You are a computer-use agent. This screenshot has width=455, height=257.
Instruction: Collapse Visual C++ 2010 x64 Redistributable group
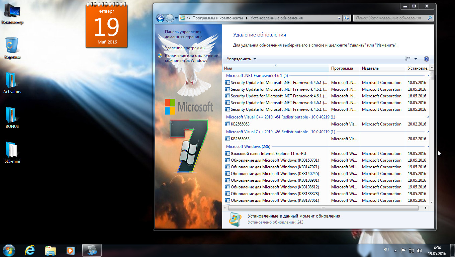pos(428,117)
